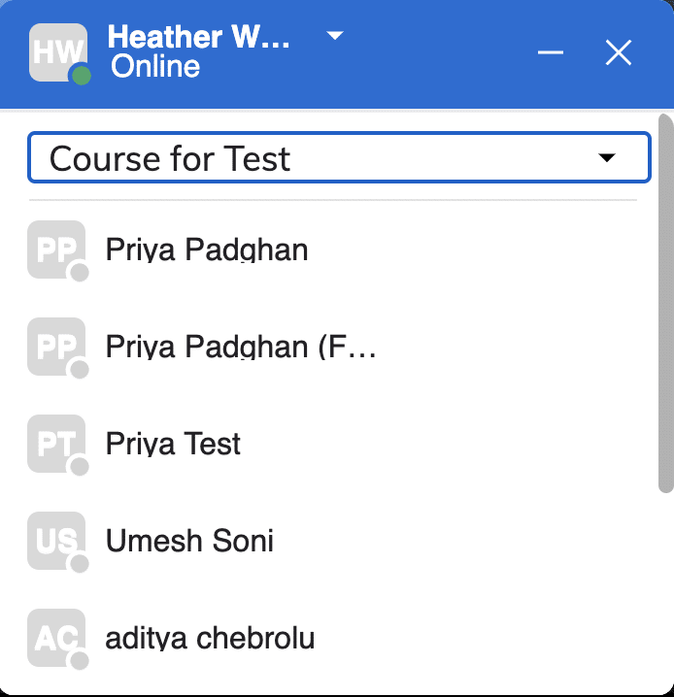The height and width of the screenshot is (697, 674).
Task: Open the Course for Test dropdown
Action: point(320,158)
